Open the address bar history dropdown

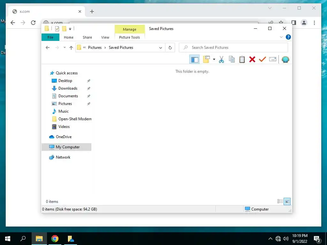coord(160,48)
